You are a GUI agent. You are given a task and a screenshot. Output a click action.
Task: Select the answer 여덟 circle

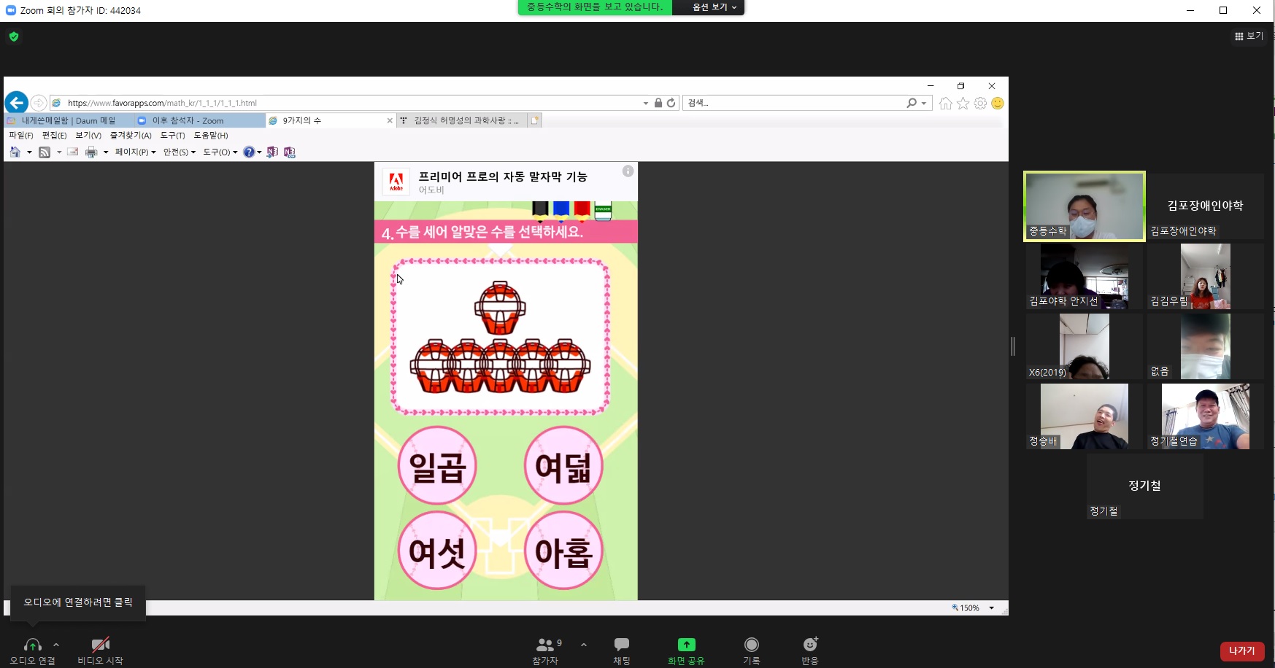pos(563,467)
